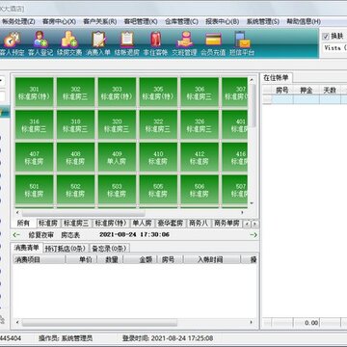347x347 pixels.
Task: Open the 客房中心(X) menu
Action: 59,22
